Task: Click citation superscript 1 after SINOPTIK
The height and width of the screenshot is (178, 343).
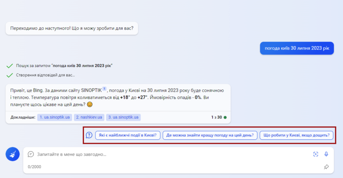Action: pyautogui.click(x=104, y=89)
